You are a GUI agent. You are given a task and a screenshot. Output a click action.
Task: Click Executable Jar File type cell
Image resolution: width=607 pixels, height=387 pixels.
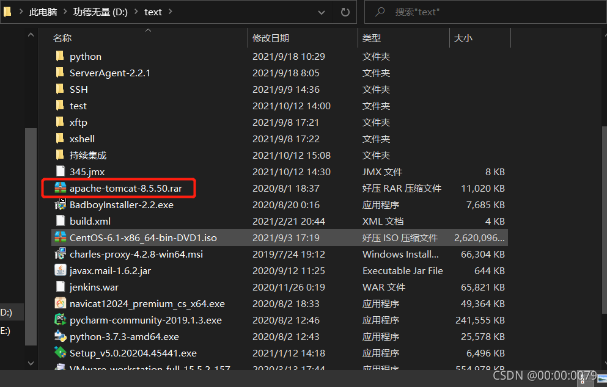click(x=403, y=270)
